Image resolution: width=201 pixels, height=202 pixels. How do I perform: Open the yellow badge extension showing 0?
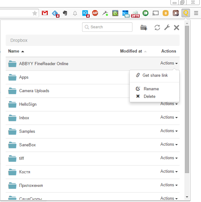click(165, 13)
